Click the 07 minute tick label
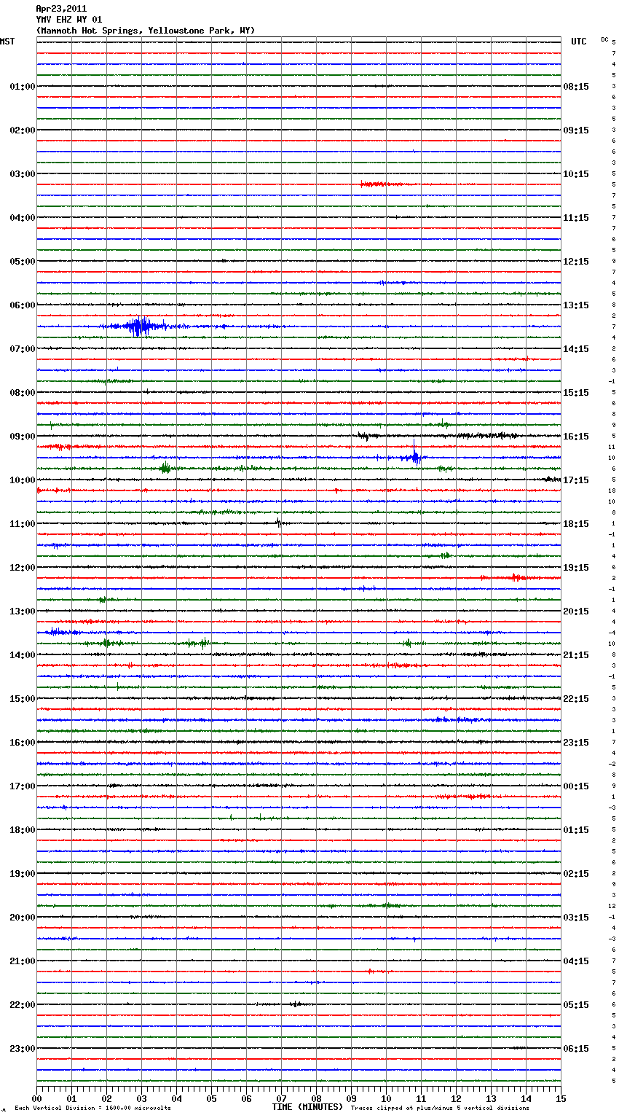 click(x=281, y=1098)
